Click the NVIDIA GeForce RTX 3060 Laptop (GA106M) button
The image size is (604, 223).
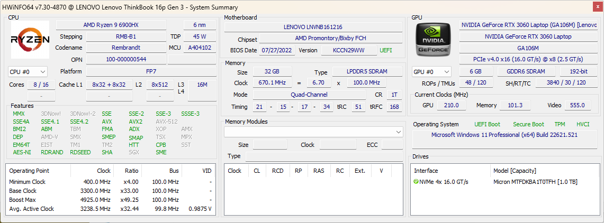point(528,25)
